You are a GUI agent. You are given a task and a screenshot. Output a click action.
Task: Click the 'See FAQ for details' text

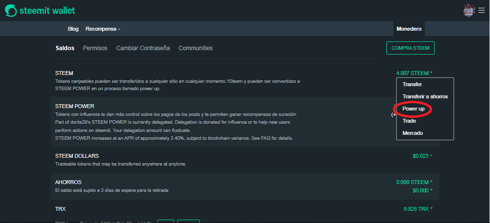tap(272, 138)
